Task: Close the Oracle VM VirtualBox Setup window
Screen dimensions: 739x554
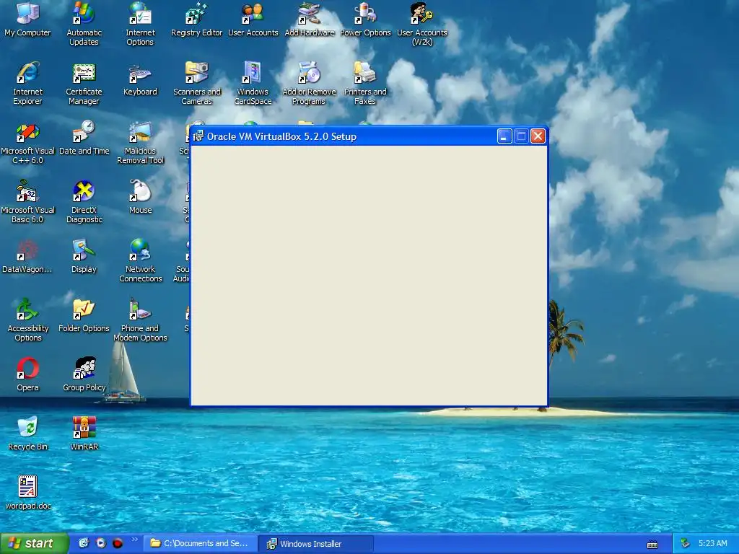Action: tap(538, 136)
